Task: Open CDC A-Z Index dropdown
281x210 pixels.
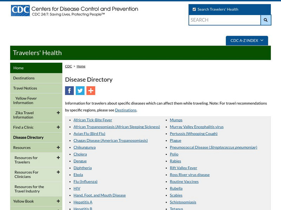Action: (x=247, y=41)
